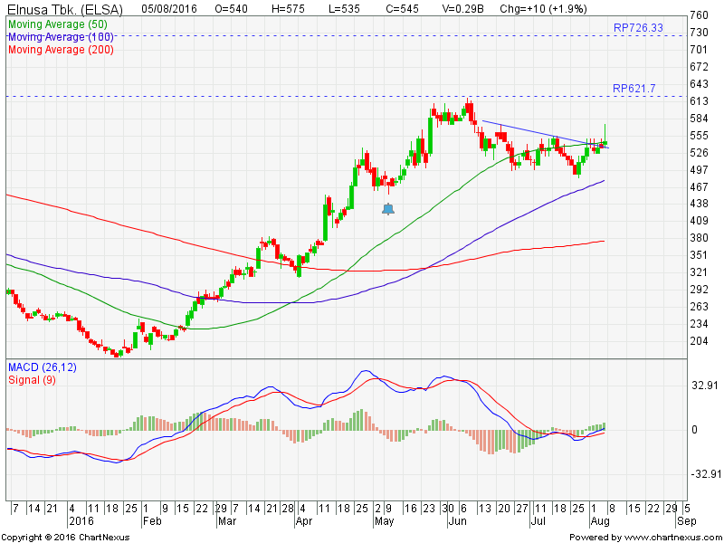Click the 380 price axis label

point(699,238)
